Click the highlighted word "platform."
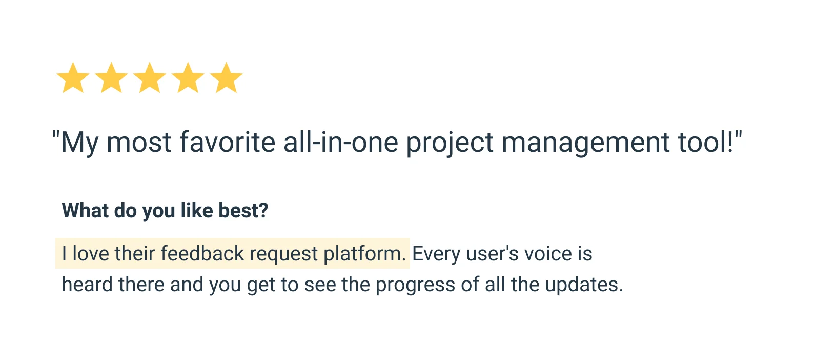816x363 pixels. pyautogui.click(x=365, y=254)
